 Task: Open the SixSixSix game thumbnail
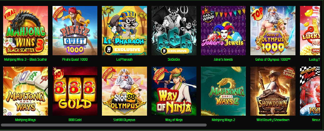(174, 30)
